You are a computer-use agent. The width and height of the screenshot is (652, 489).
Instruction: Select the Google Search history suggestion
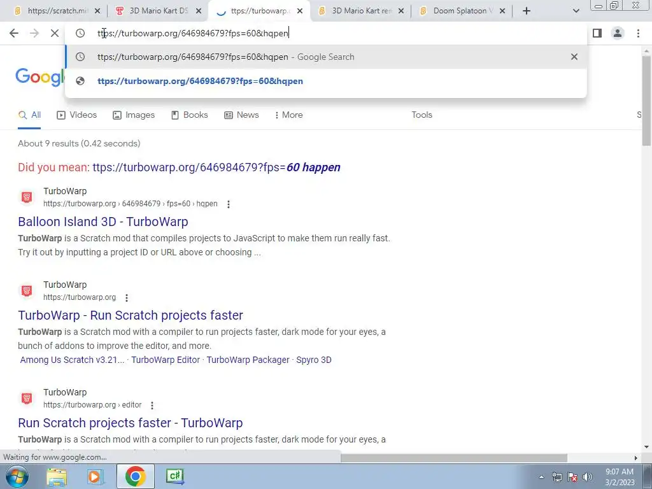click(x=326, y=57)
